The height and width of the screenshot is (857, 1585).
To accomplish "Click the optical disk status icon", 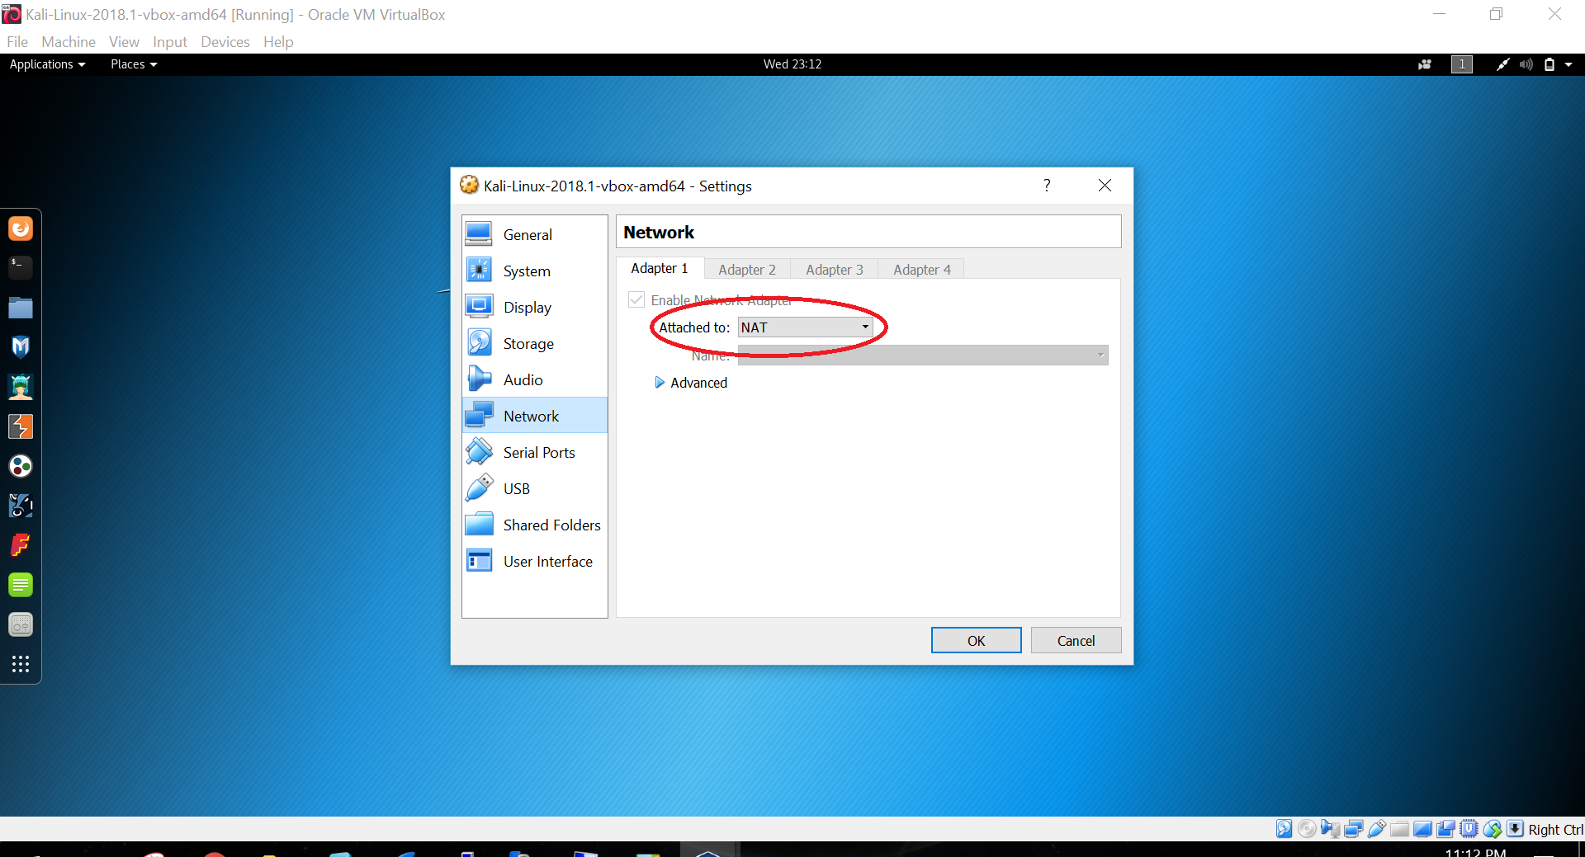I will (1307, 829).
